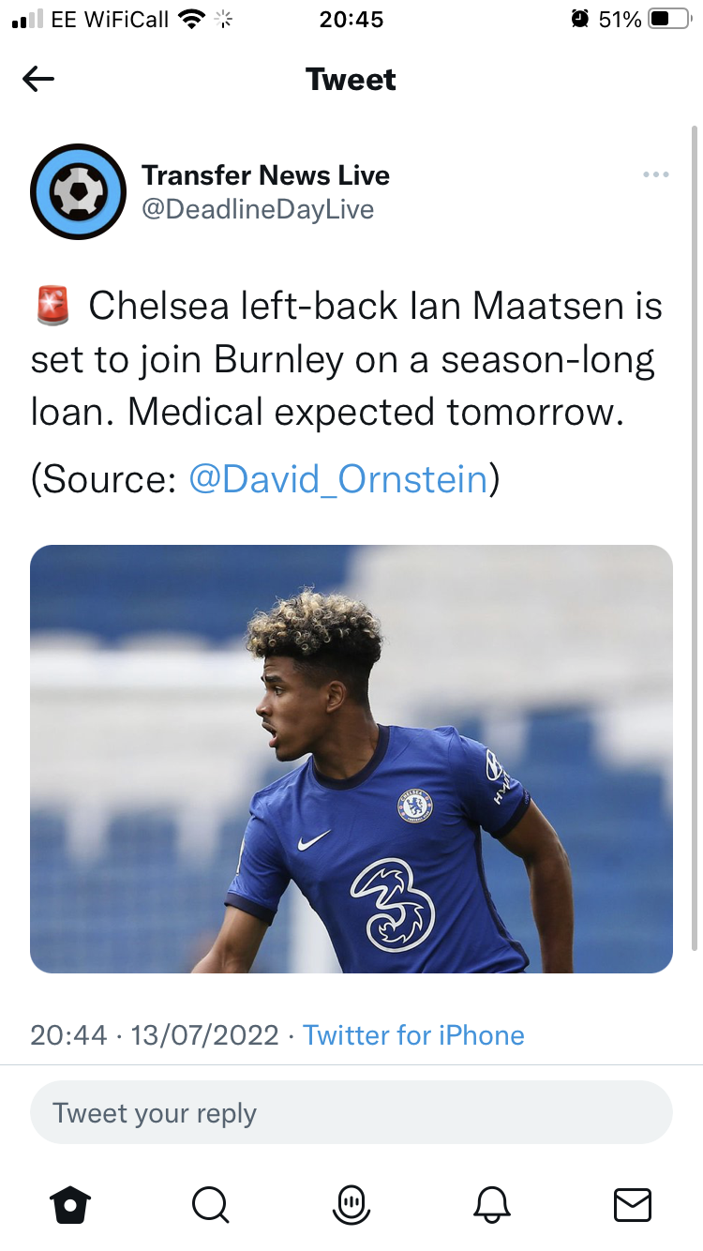The width and height of the screenshot is (703, 1251).
Task: Tap the battery icon in status bar
Action: coord(669,20)
